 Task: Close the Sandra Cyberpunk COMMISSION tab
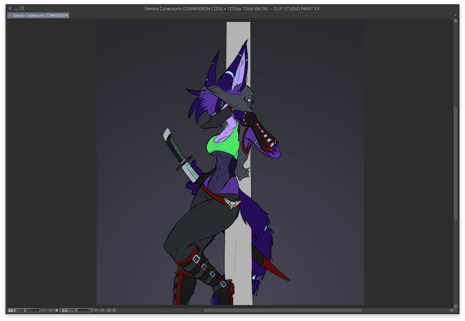(x=11, y=16)
